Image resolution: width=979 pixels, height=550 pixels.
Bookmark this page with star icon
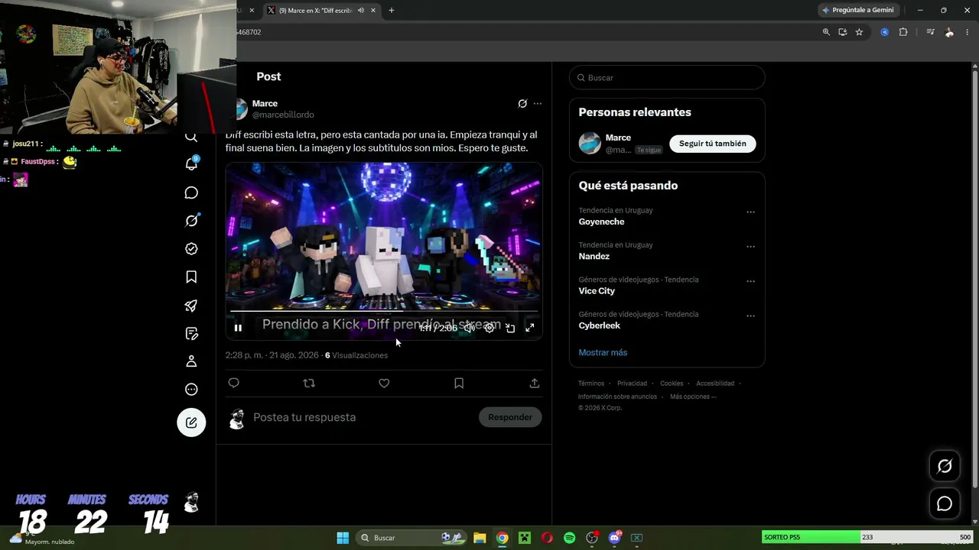click(859, 32)
